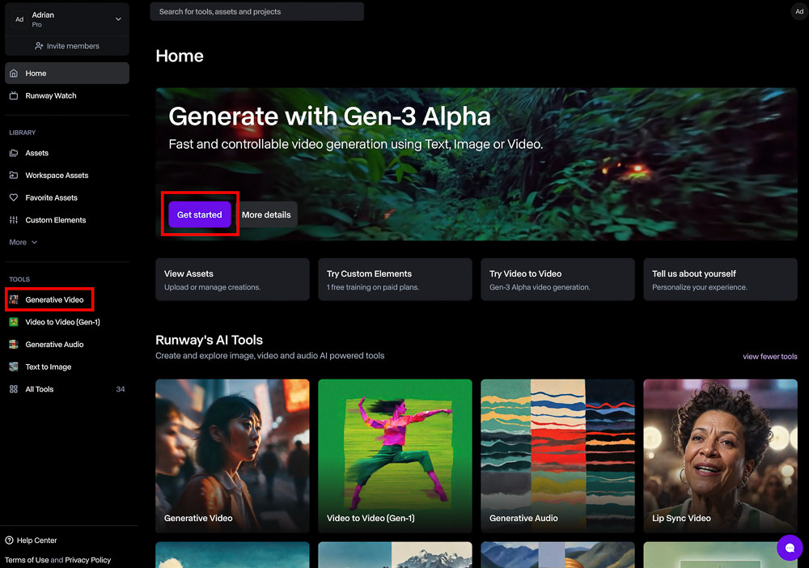Image resolution: width=809 pixels, height=568 pixels.
Task: Select Generative Audio tool in sidebar
Action: coord(54,345)
